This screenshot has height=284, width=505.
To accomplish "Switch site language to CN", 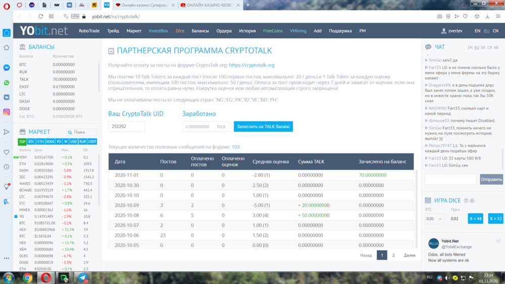I will (495, 31).
